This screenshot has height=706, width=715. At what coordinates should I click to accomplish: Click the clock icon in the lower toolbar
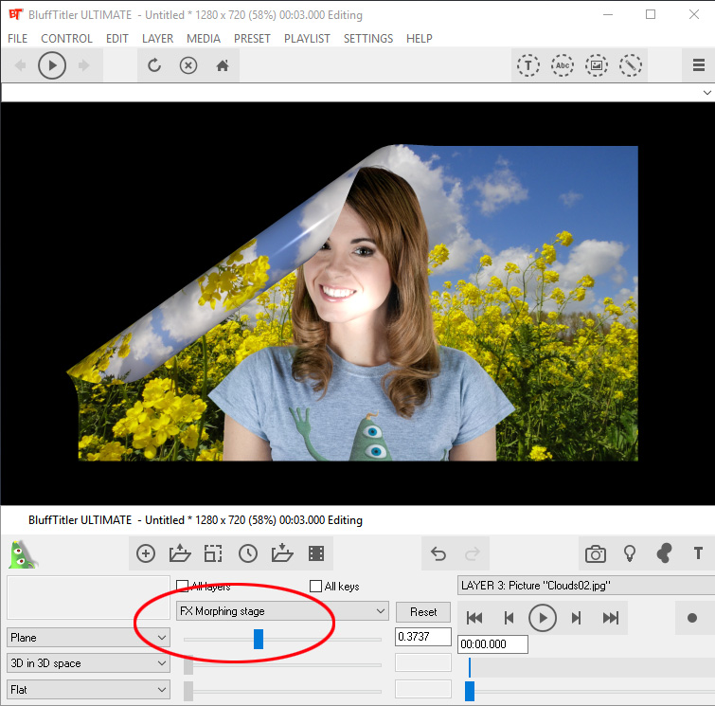coord(248,553)
